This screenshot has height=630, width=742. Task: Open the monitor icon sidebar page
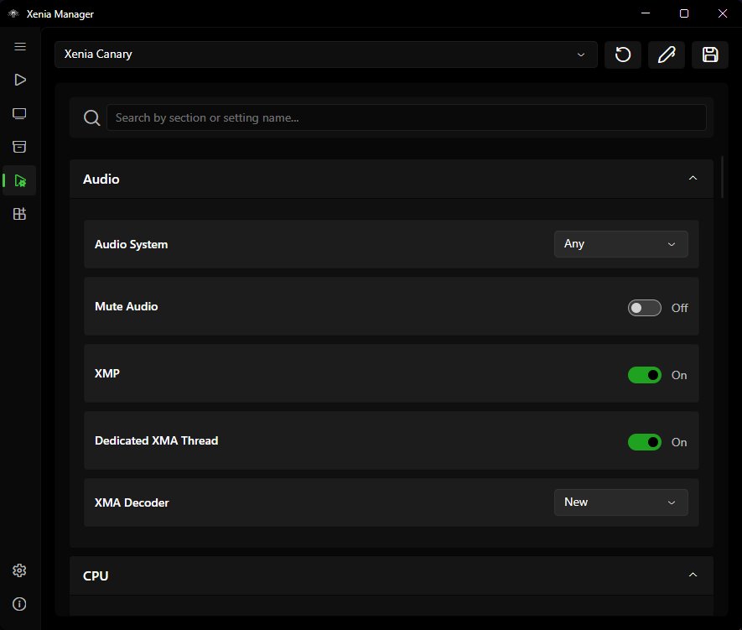(19, 113)
